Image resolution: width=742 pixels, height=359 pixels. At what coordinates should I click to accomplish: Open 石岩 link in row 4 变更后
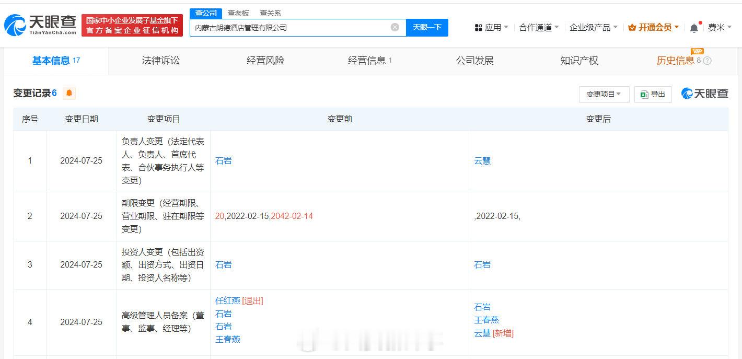[482, 307]
